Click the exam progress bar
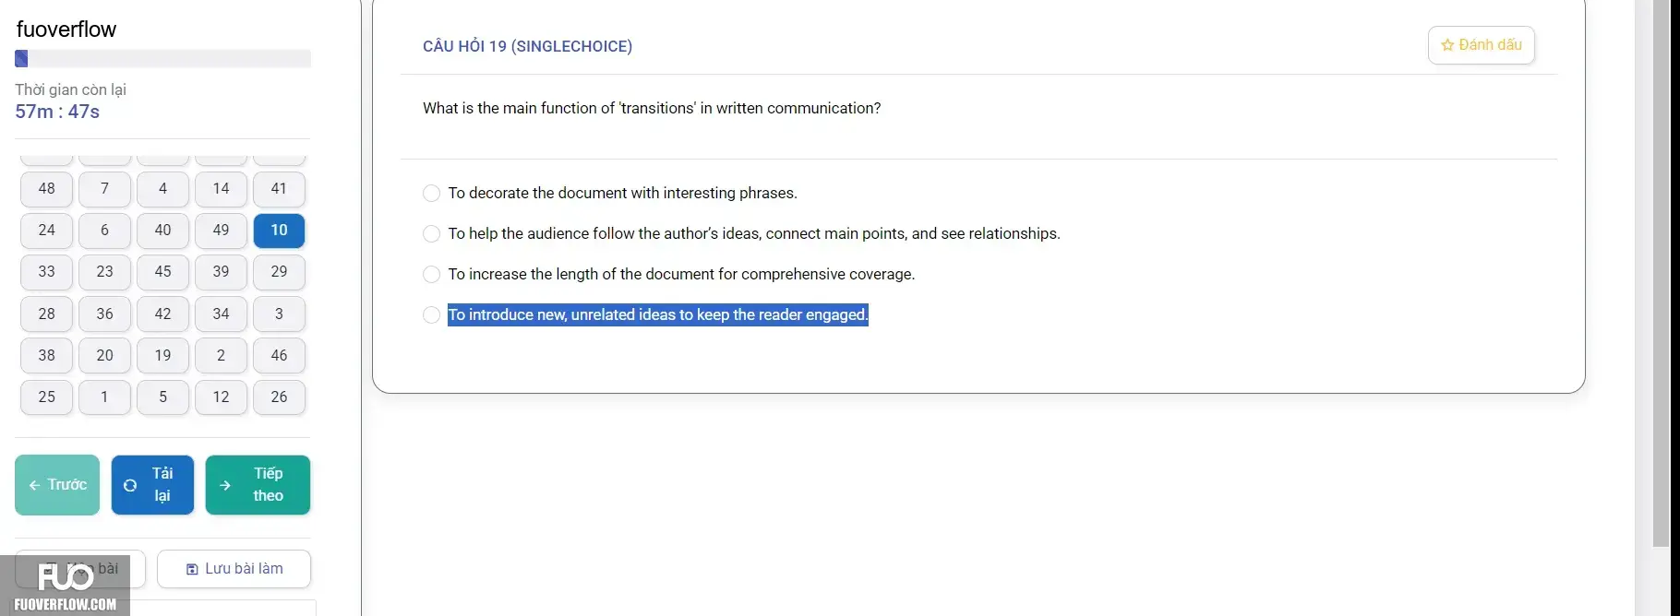The width and height of the screenshot is (1680, 616). coord(162,59)
